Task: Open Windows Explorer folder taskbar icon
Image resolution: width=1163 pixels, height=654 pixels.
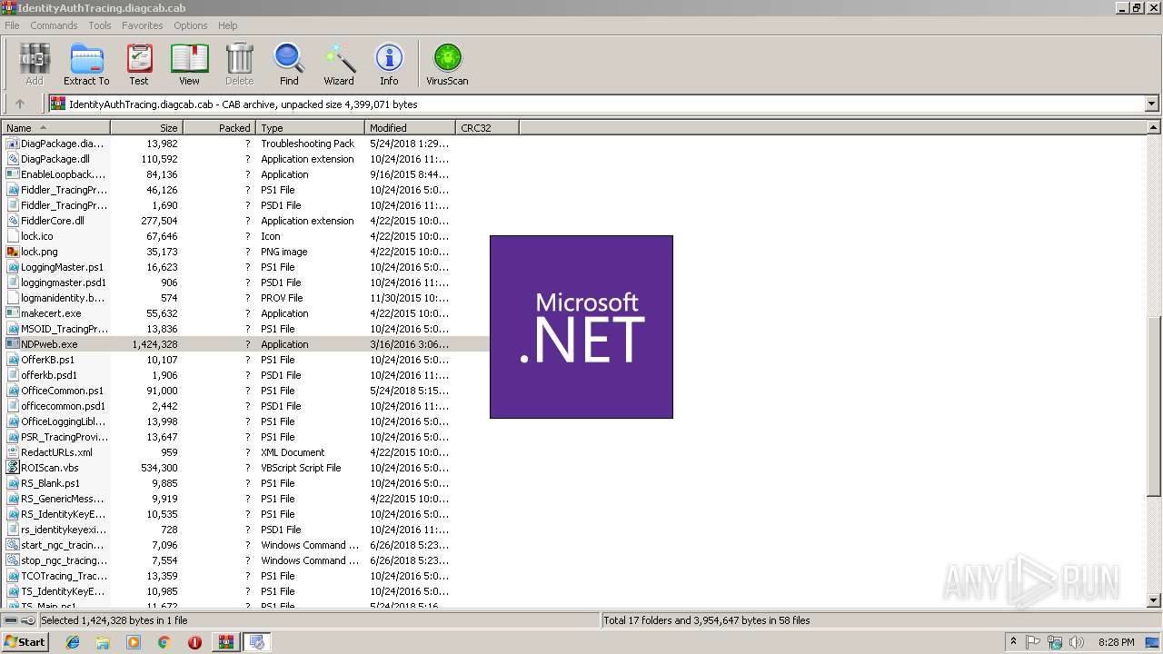Action: pyautogui.click(x=103, y=642)
